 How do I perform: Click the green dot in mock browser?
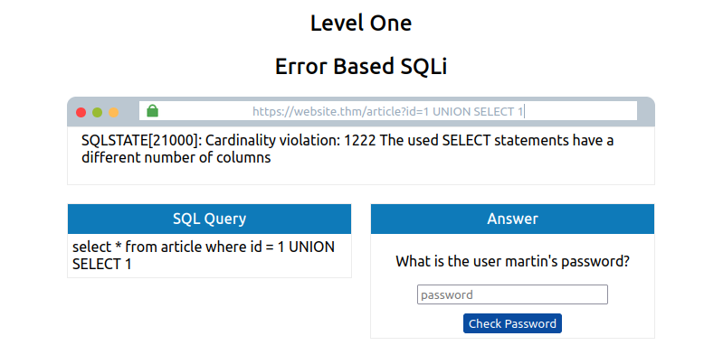click(x=98, y=112)
